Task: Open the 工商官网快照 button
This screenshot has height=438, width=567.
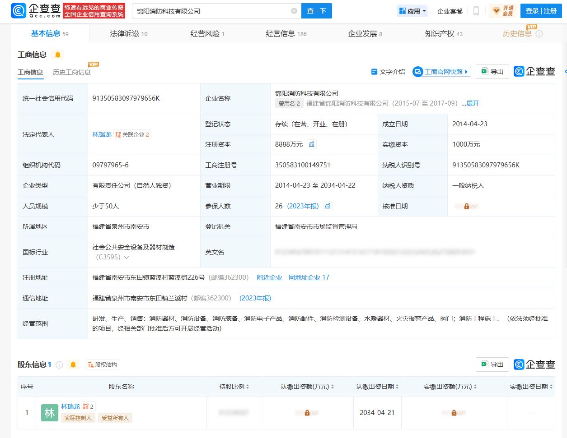Action: tap(442, 72)
